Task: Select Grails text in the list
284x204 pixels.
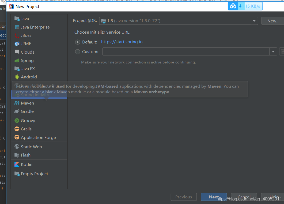Action: (x=26, y=129)
